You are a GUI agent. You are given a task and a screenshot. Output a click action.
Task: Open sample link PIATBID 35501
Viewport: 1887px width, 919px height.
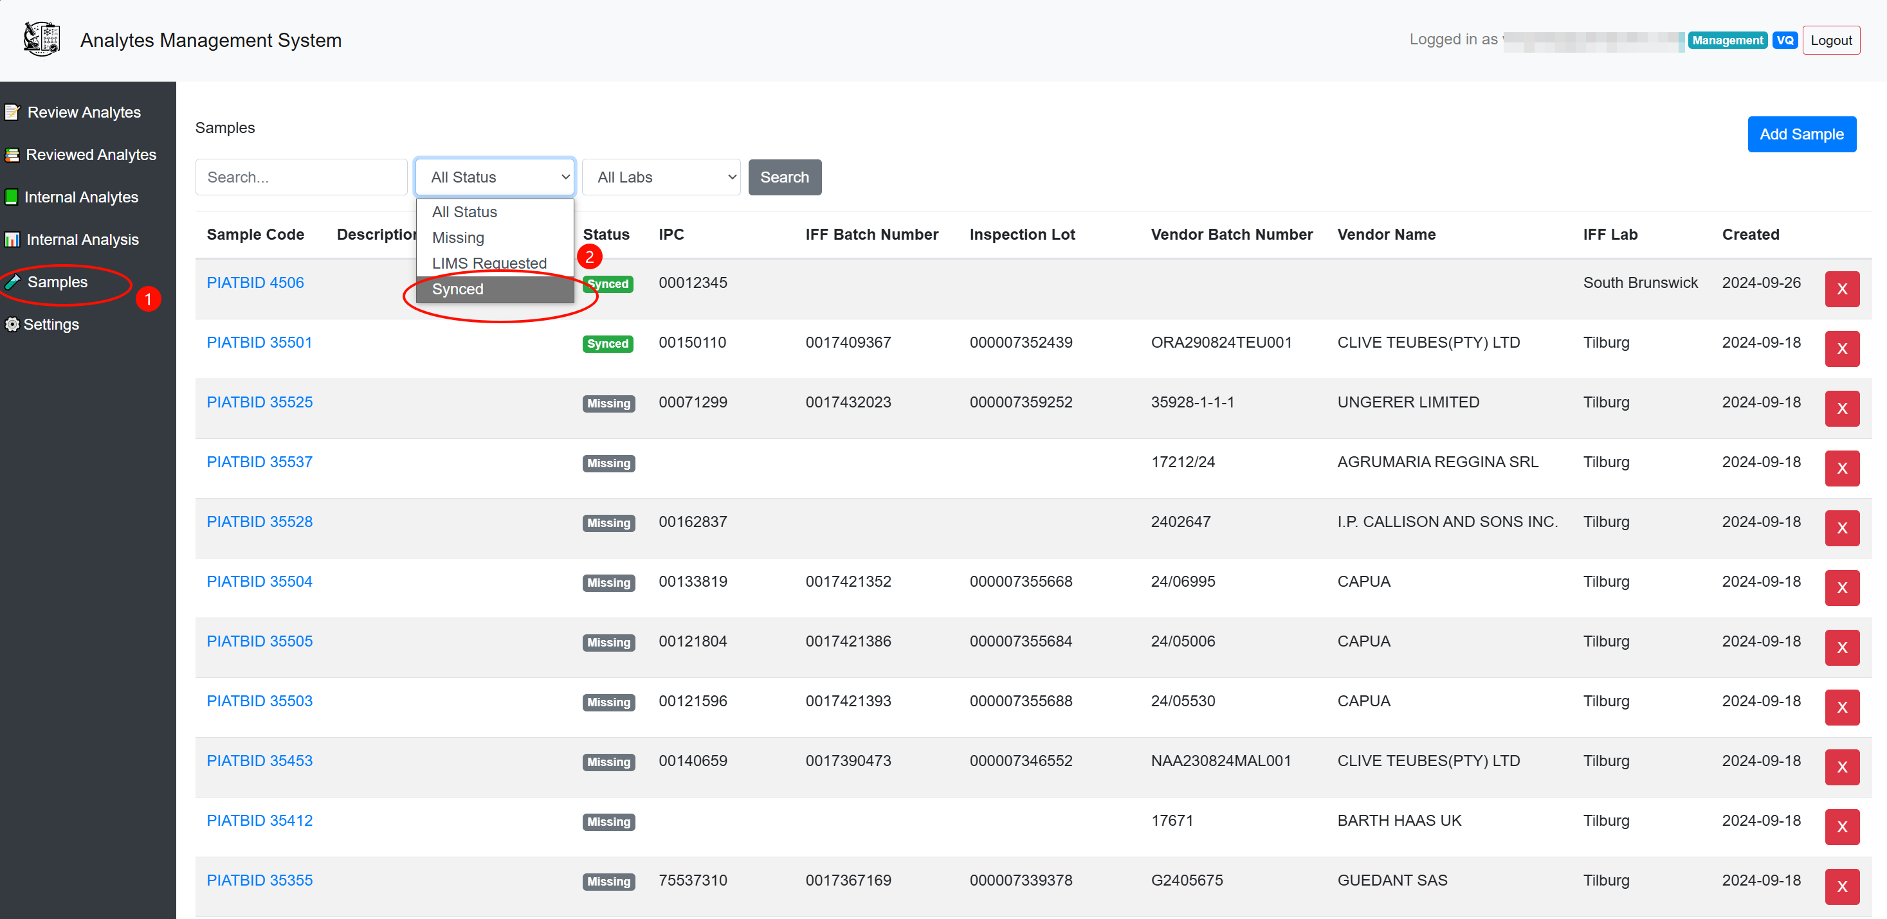click(x=259, y=343)
